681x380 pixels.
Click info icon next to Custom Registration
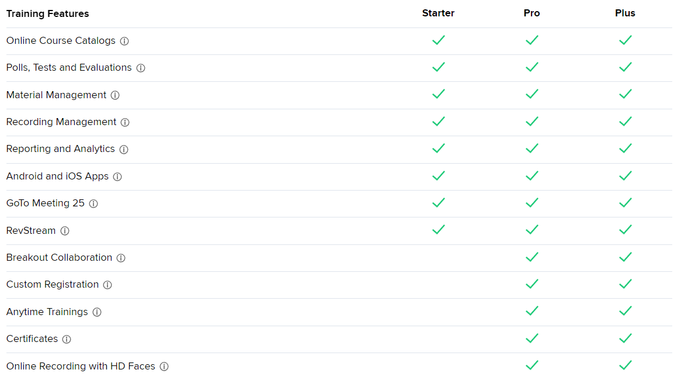point(107,285)
